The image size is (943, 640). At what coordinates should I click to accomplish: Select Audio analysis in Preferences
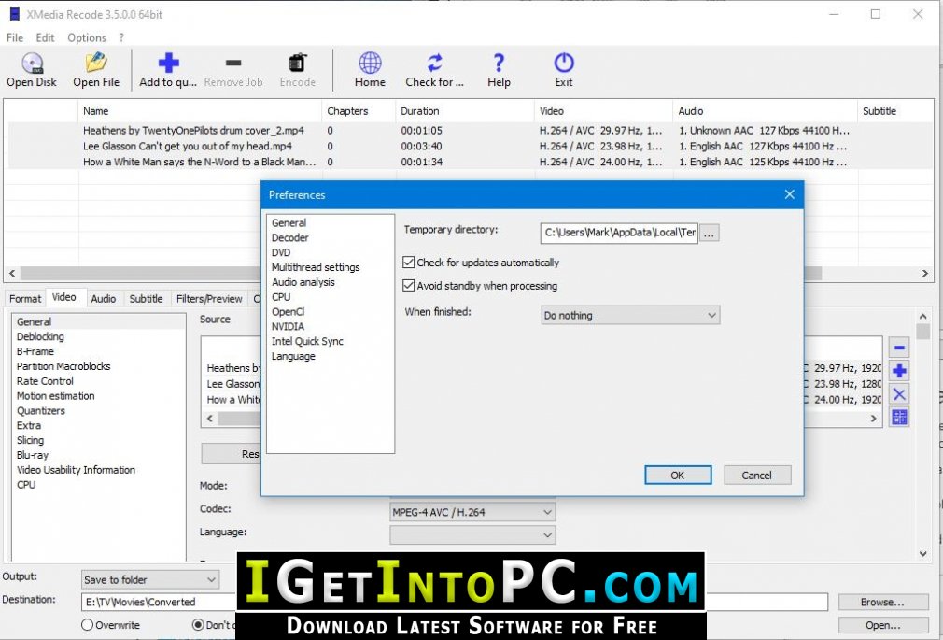[x=303, y=282]
